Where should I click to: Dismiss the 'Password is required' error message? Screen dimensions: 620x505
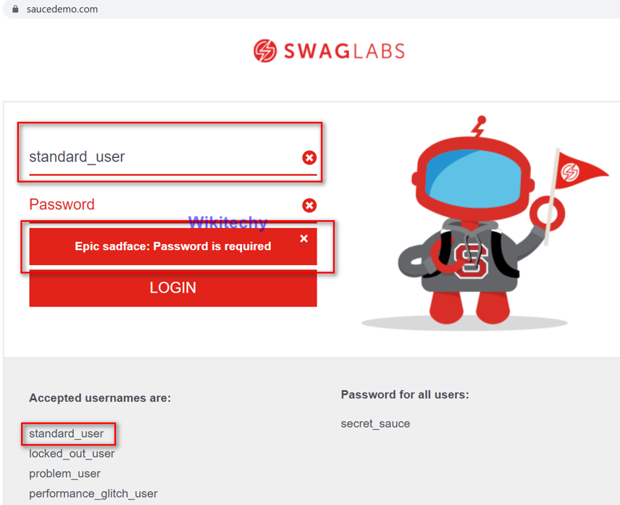(x=303, y=238)
